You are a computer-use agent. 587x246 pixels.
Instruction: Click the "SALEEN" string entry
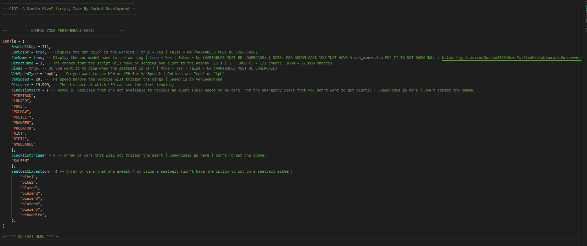20,161
